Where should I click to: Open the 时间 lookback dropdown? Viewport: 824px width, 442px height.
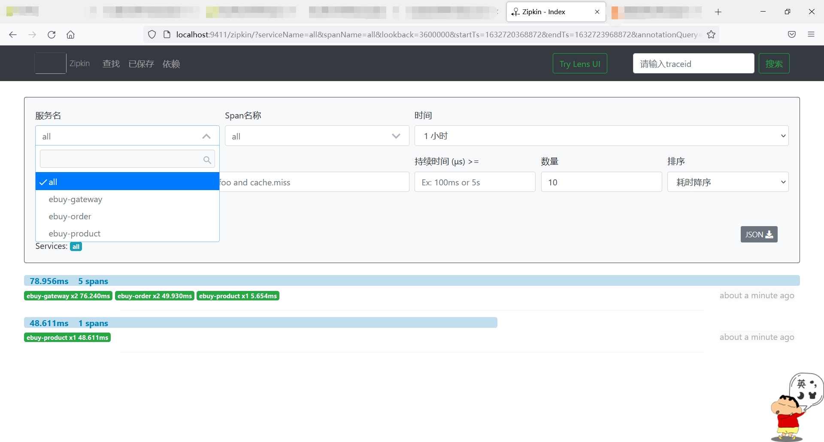(601, 136)
